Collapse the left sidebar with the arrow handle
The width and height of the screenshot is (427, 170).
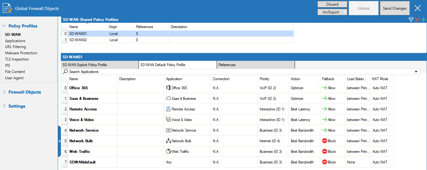pos(59,141)
